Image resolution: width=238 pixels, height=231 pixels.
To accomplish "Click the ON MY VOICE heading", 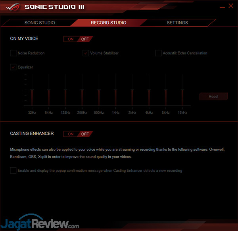I will 24,39.
